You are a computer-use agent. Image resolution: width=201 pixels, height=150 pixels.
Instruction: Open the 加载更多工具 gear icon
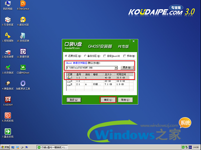[23, 85]
